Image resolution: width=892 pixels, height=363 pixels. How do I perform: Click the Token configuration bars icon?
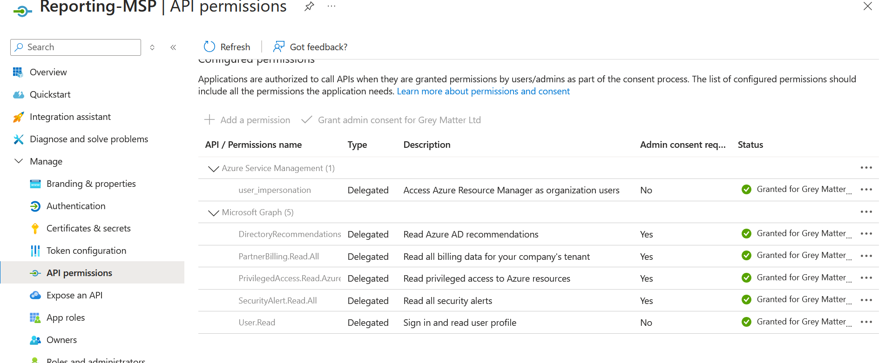coord(35,251)
